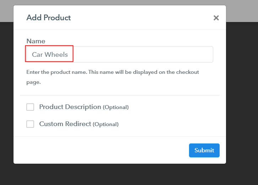
Task: Click the "Name" label above the field
Action: (36, 41)
